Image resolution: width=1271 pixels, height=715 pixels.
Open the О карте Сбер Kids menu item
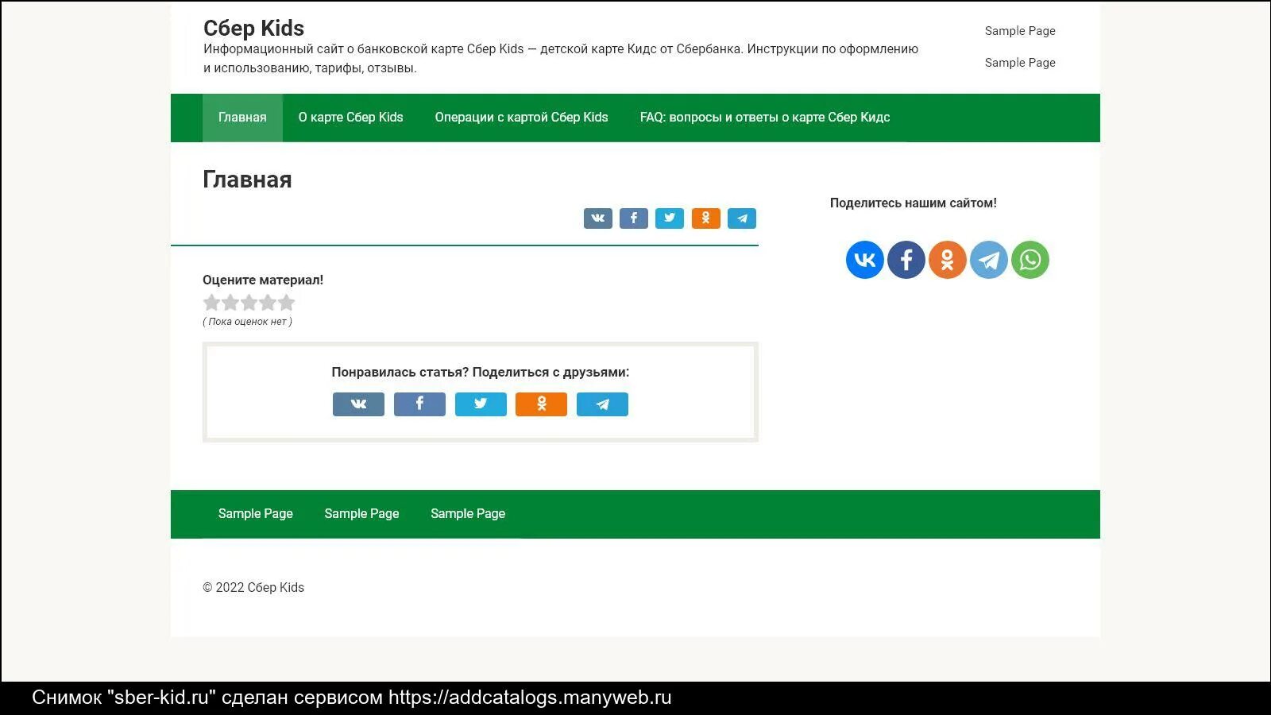tap(350, 118)
